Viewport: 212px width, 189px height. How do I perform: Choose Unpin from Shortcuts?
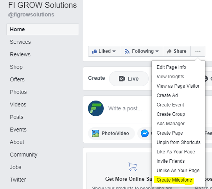point(178,142)
